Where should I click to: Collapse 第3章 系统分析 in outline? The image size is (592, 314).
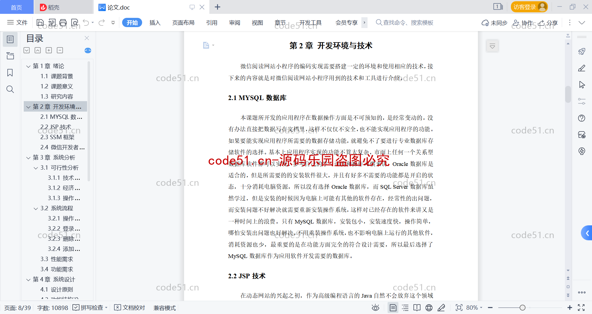[x=28, y=158]
